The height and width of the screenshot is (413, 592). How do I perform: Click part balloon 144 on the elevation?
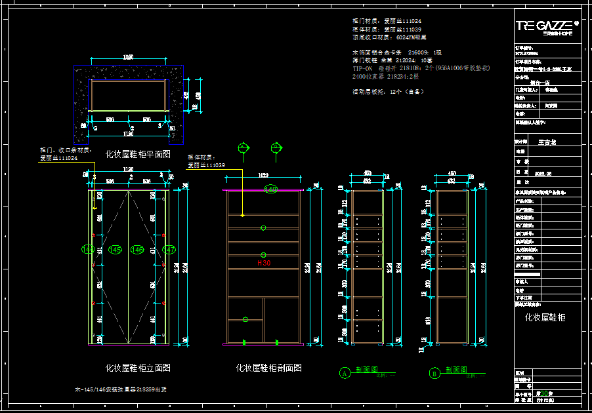point(87,249)
